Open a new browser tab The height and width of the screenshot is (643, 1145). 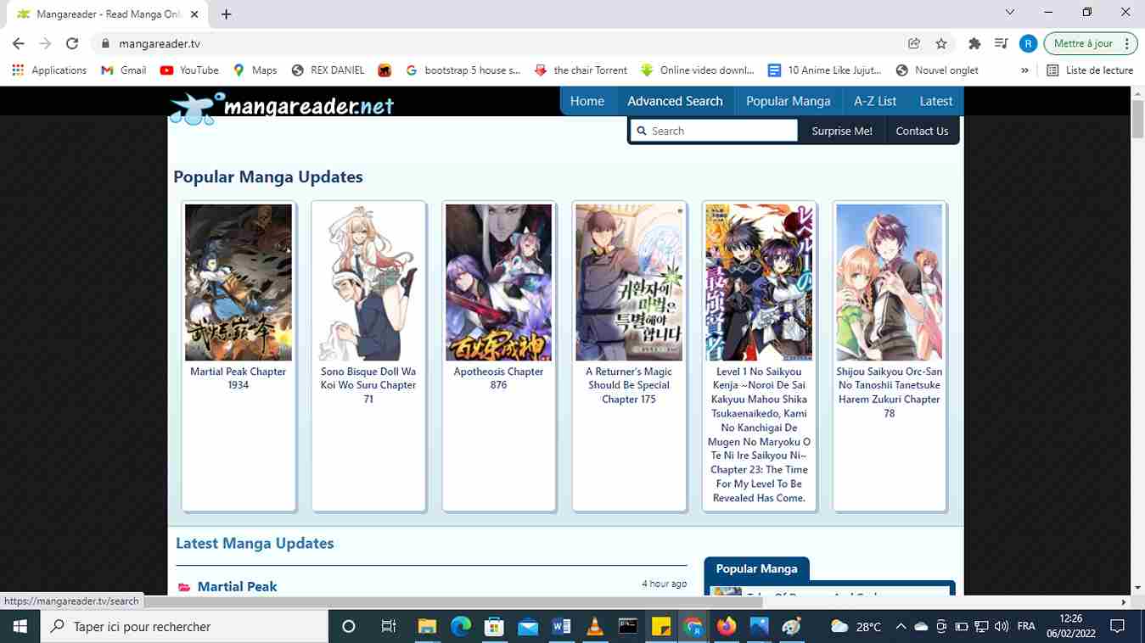click(x=226, y=14)
